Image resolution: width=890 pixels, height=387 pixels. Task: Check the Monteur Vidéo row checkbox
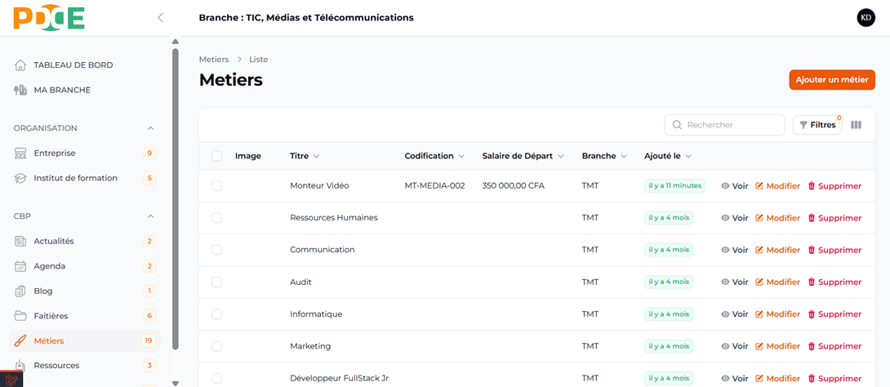(x=217, y=186)
